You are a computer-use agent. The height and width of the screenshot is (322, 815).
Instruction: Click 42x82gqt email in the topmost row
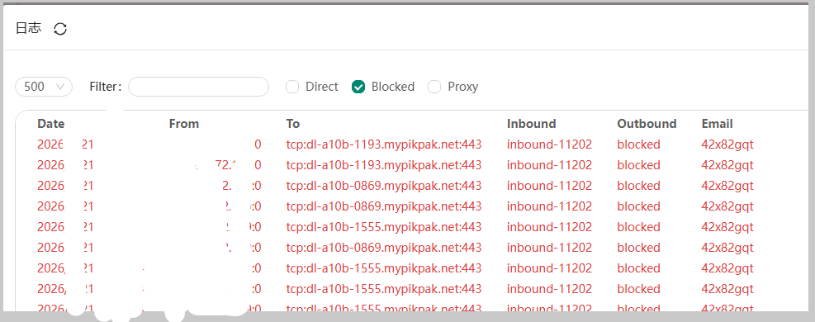coord(727,144)
